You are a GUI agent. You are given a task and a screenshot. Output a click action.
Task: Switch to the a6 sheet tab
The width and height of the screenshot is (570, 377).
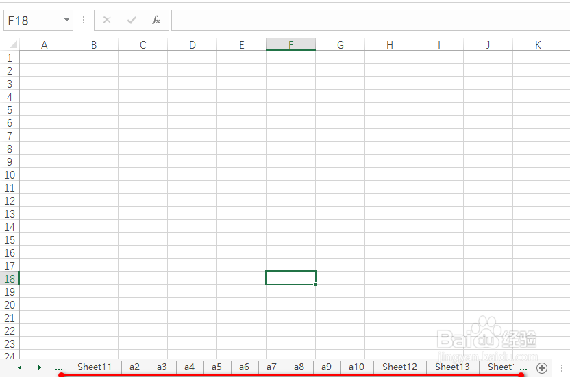coord(245,367)
